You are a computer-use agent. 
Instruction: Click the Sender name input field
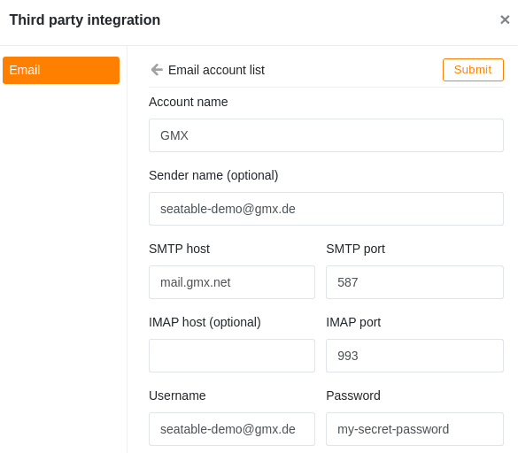tap(326, 209)
